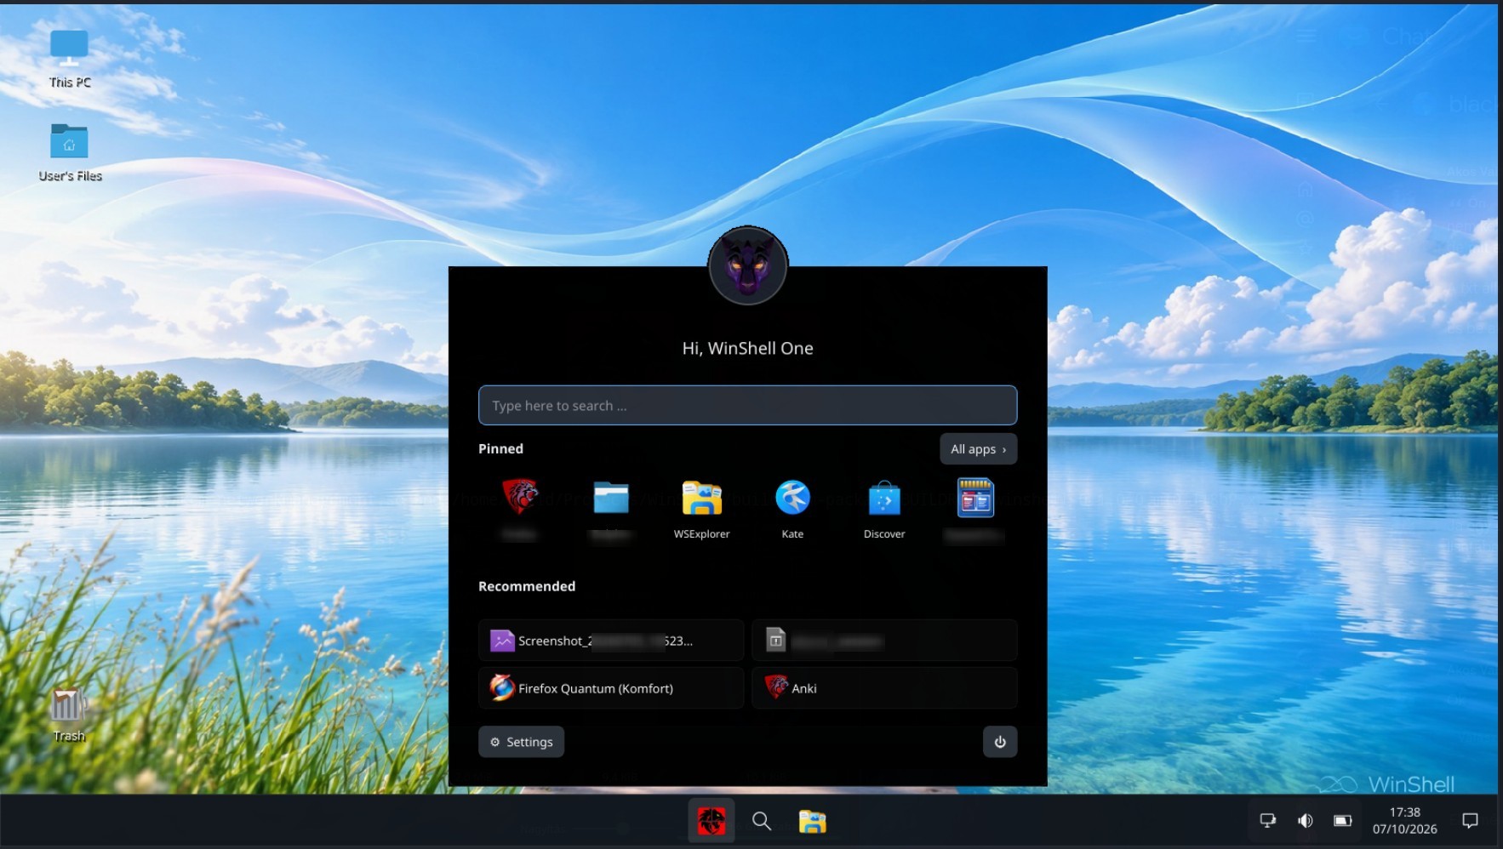The width and height of the screenshot is (1503, 849).
Task: Select Trash desktop icon
Action: pyautogui.click(x=69, y=713)
